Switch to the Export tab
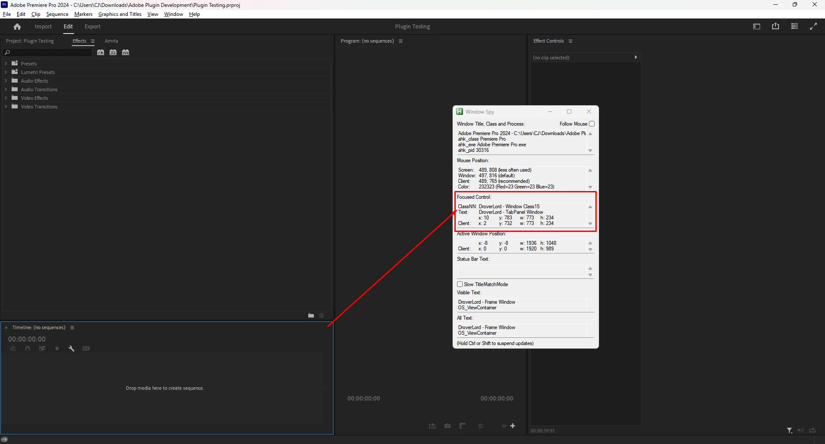This screenshot has width=825, height=444. point(92,27)
